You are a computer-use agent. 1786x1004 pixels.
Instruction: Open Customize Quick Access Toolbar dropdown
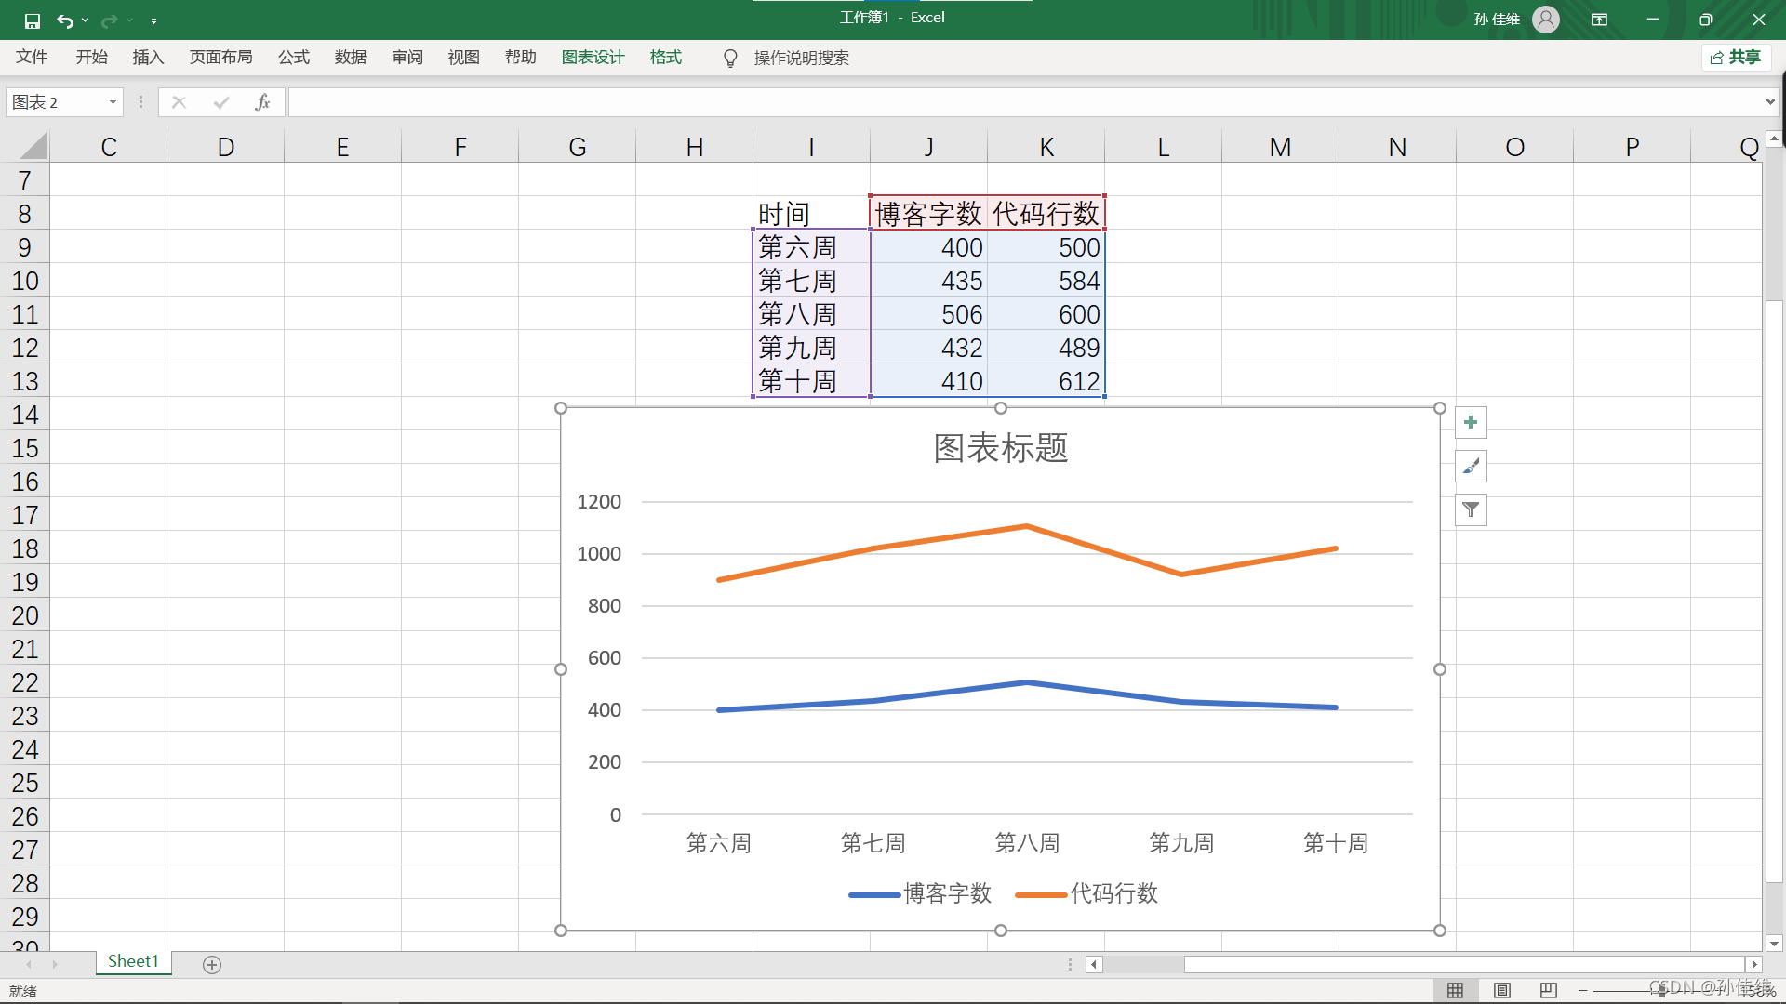click(x=153, y=20)
